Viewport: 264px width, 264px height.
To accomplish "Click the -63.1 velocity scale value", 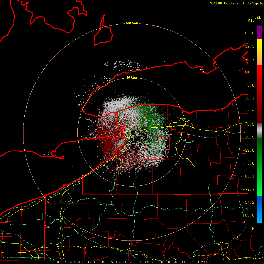I will click(x=248, y=176).
